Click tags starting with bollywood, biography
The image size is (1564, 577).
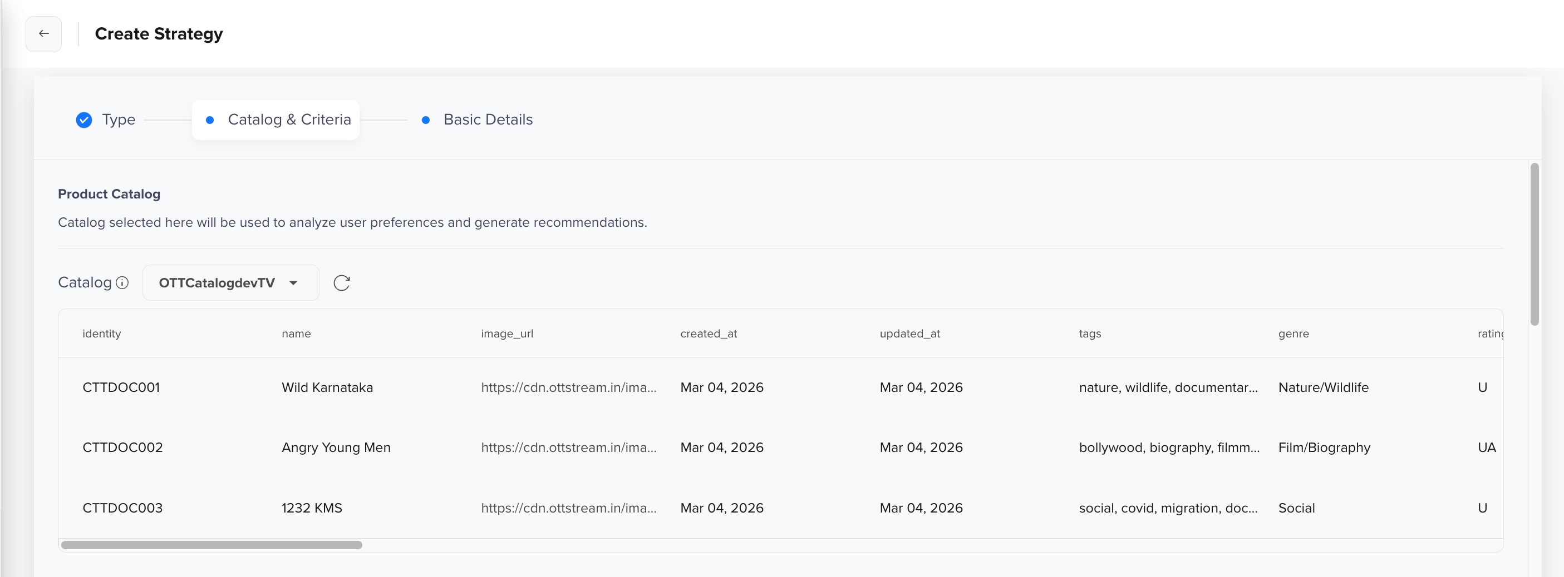[x=1169, y=448]
